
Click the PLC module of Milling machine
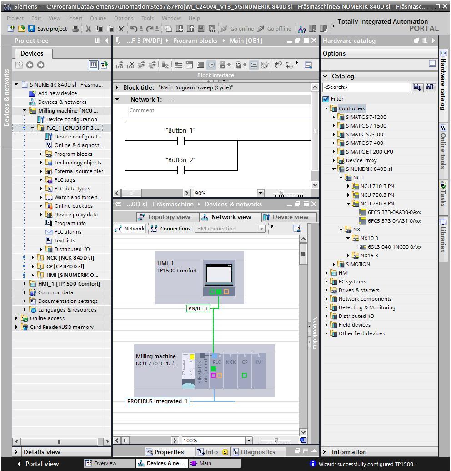[x=216, y=370]
